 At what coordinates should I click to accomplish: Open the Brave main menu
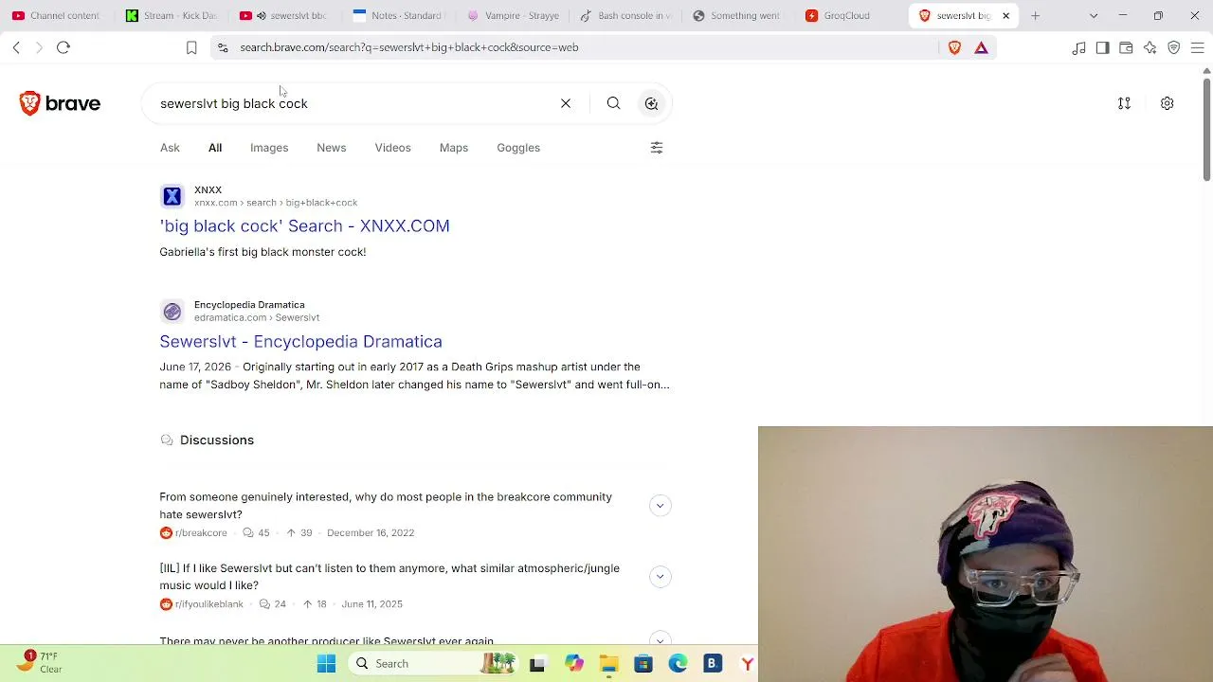coord(1197,47)
